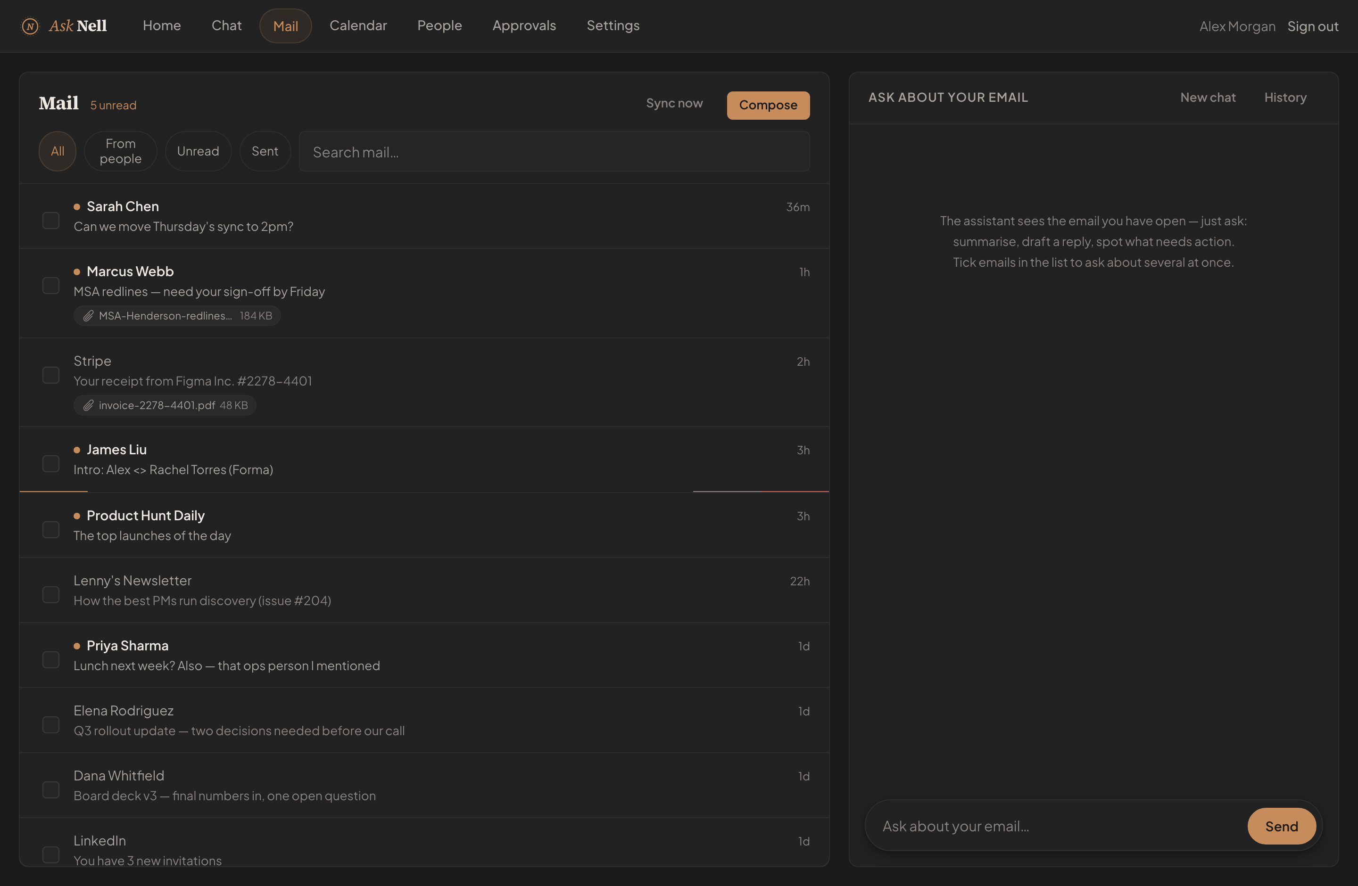Open "The top launches of the day"
Image resolution: width=1358 pixels, height=886 pixels.
coord(152,535)
